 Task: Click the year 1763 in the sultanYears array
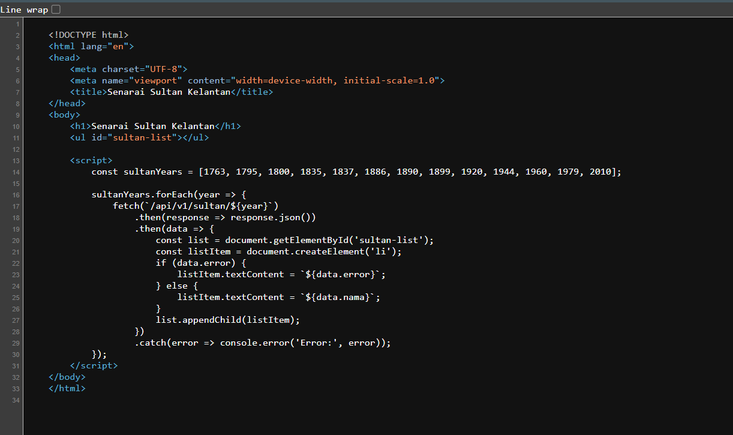pos(214,172)
